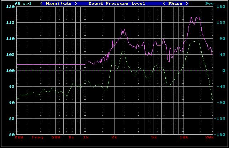
Task: Click the 100 dB left axis value
Action: pyautogui.click(x=11, y=71)
